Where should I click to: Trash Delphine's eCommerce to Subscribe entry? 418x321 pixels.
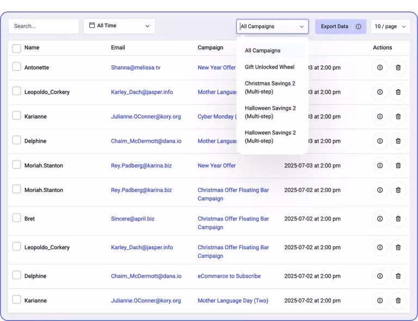(x=398, y=276)
